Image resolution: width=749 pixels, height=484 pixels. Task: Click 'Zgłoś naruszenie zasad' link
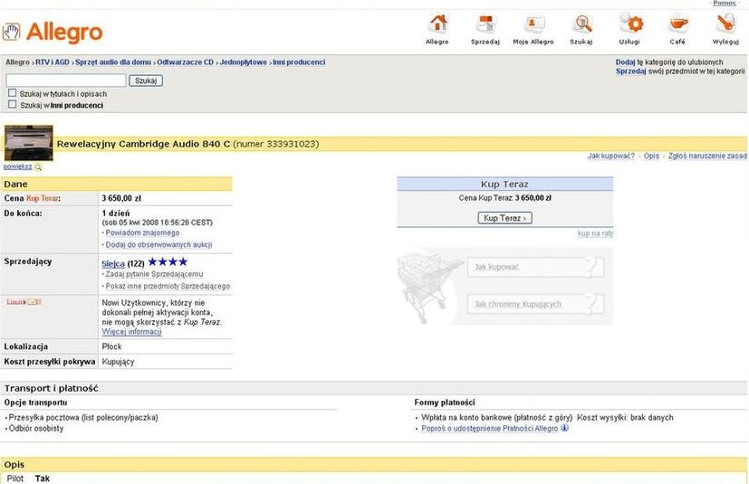707,157
